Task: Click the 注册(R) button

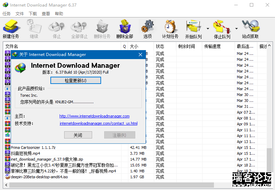Action: (120, 135)
